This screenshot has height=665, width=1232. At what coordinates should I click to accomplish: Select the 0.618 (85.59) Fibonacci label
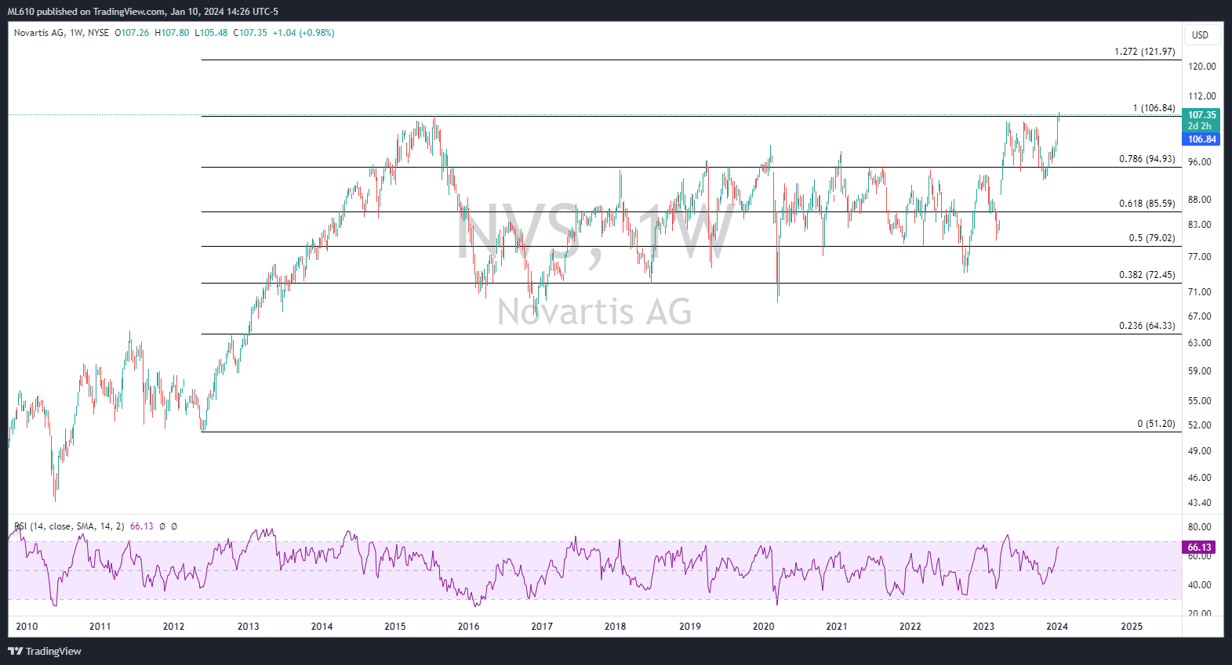pyautogui.click(x=1147, y=204)
